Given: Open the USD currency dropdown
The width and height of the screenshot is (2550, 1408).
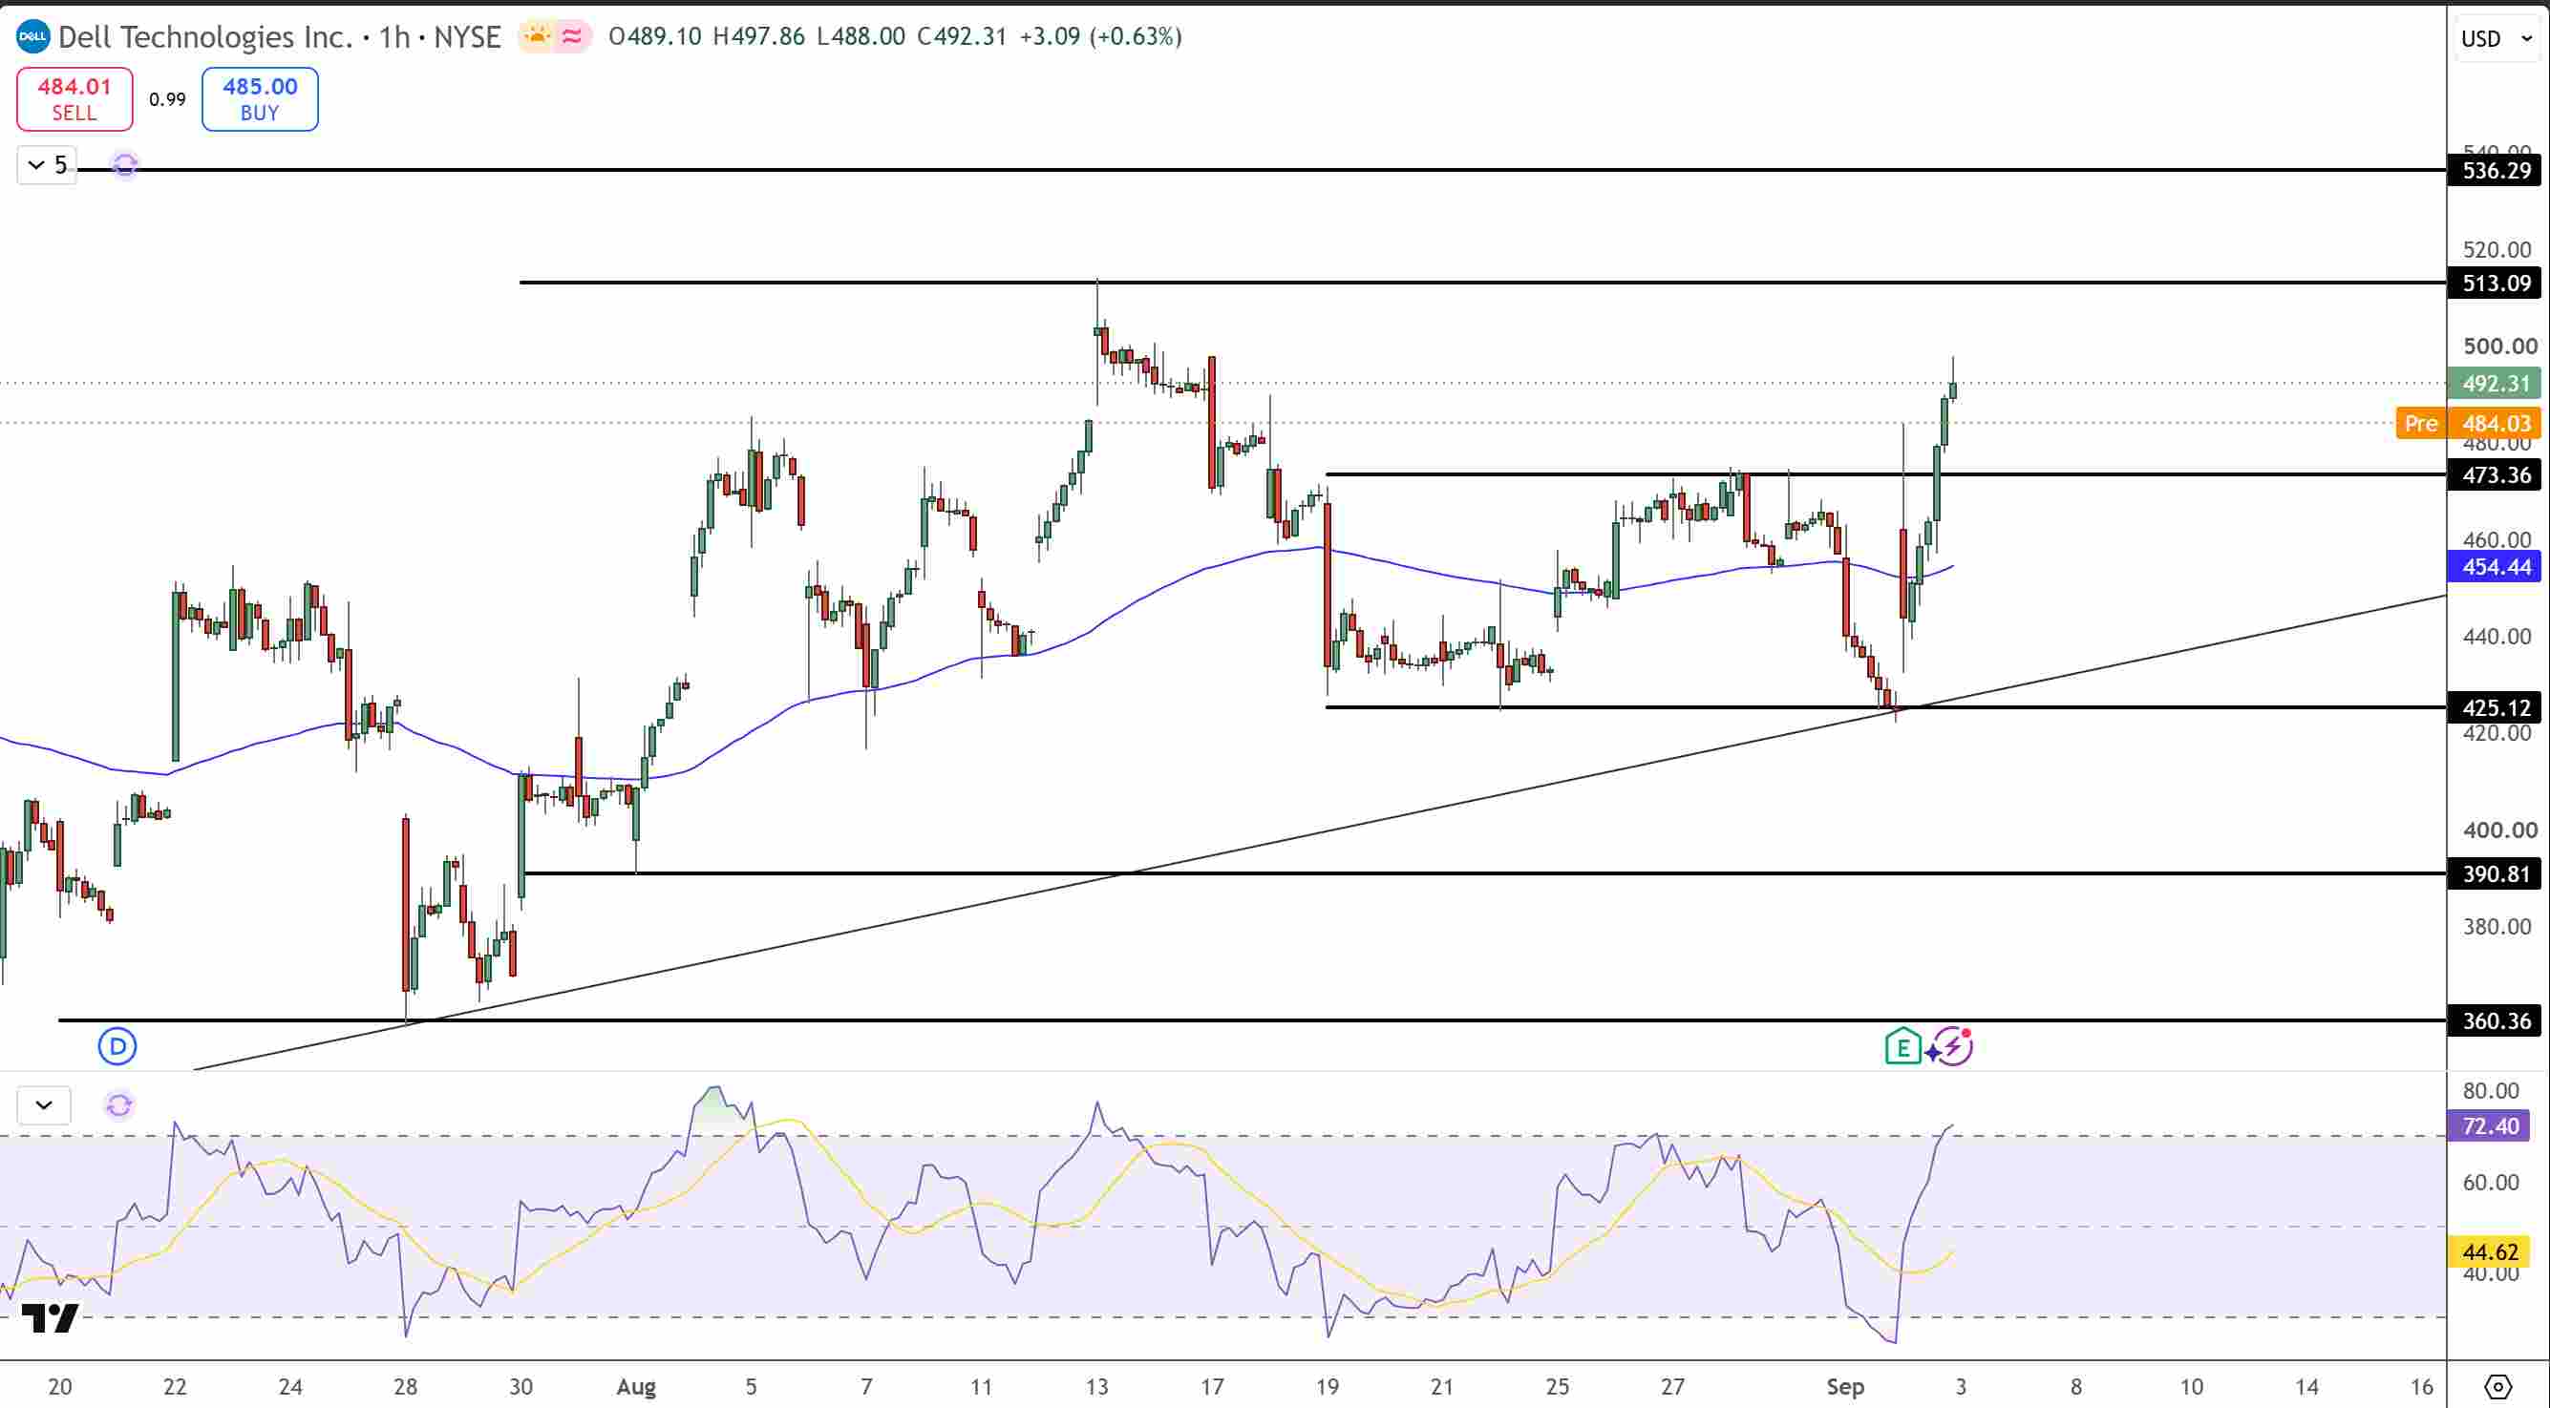Looking at the screenshot, I should click(2497, 38).
